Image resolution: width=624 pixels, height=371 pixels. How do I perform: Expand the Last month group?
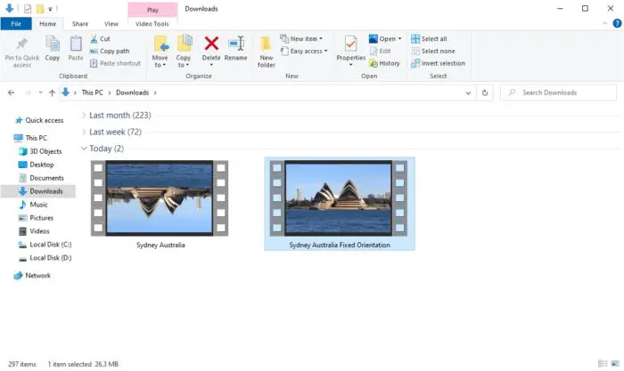pos(84,115)
